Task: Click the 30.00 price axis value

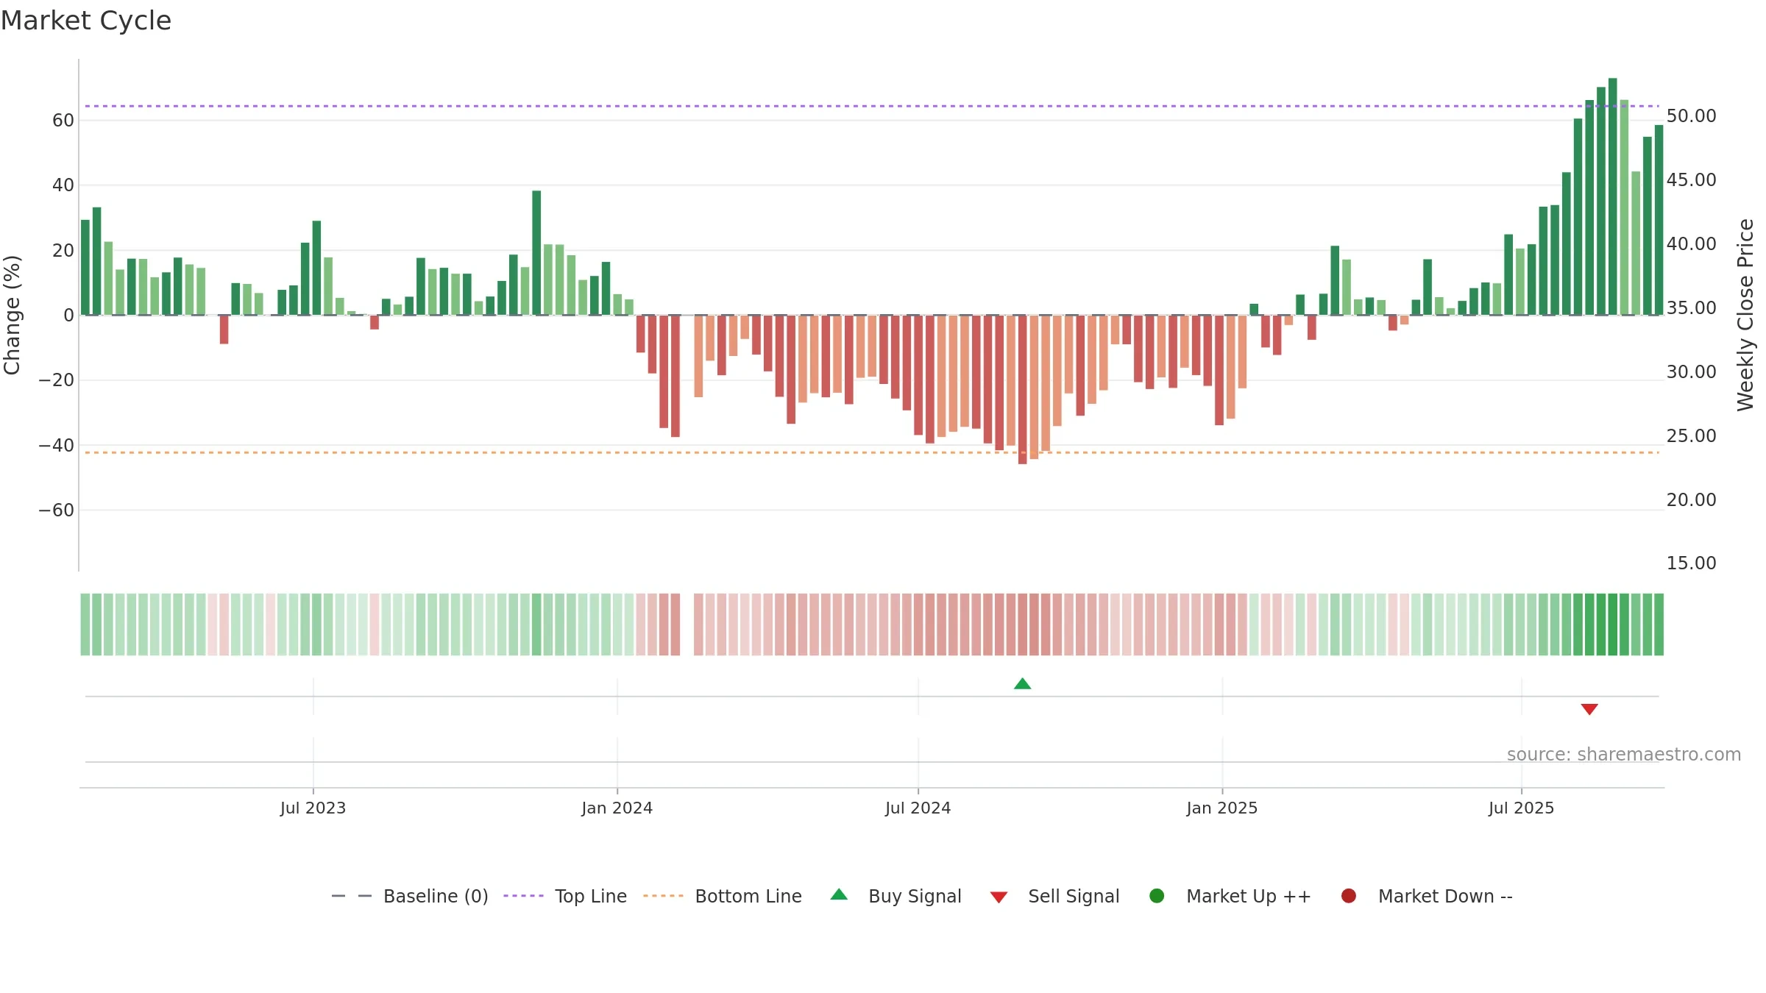Action: 1691,372
